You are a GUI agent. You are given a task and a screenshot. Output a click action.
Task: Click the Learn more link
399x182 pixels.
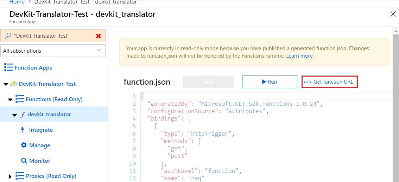(x=299, y=56)
